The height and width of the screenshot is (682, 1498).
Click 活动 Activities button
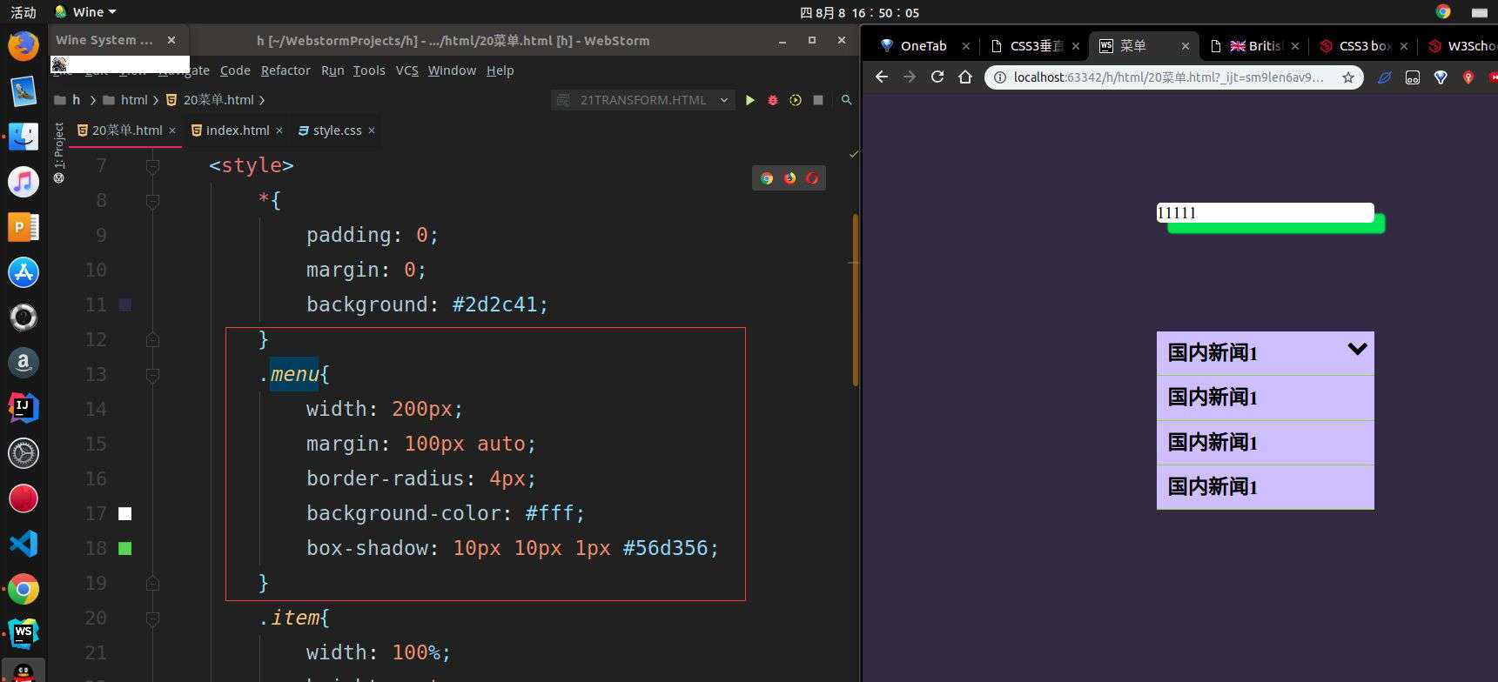24,12
